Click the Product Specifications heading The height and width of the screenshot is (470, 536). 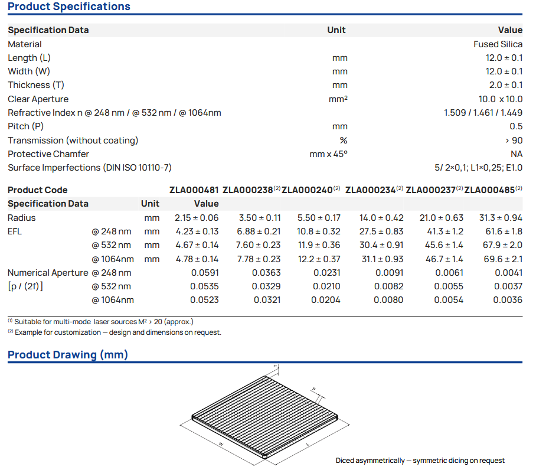click(x=69, y=7)
